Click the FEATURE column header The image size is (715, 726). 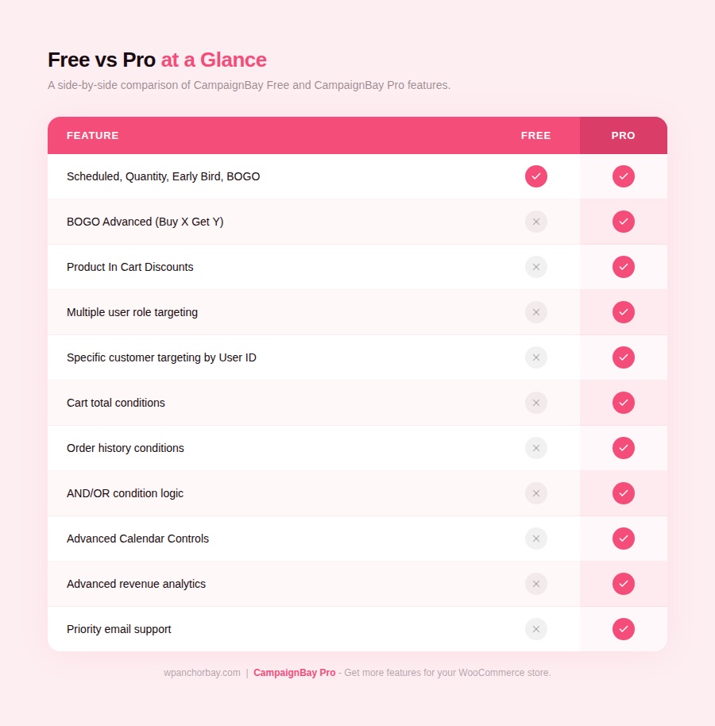93,136
